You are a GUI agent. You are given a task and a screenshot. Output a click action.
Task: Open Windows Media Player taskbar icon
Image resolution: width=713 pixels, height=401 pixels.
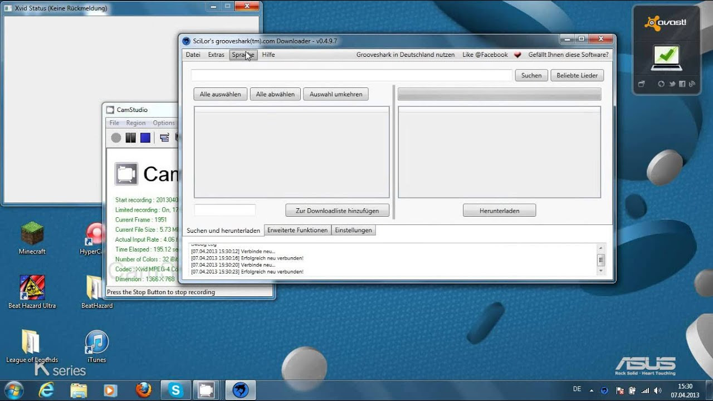(x=111, y=390)
